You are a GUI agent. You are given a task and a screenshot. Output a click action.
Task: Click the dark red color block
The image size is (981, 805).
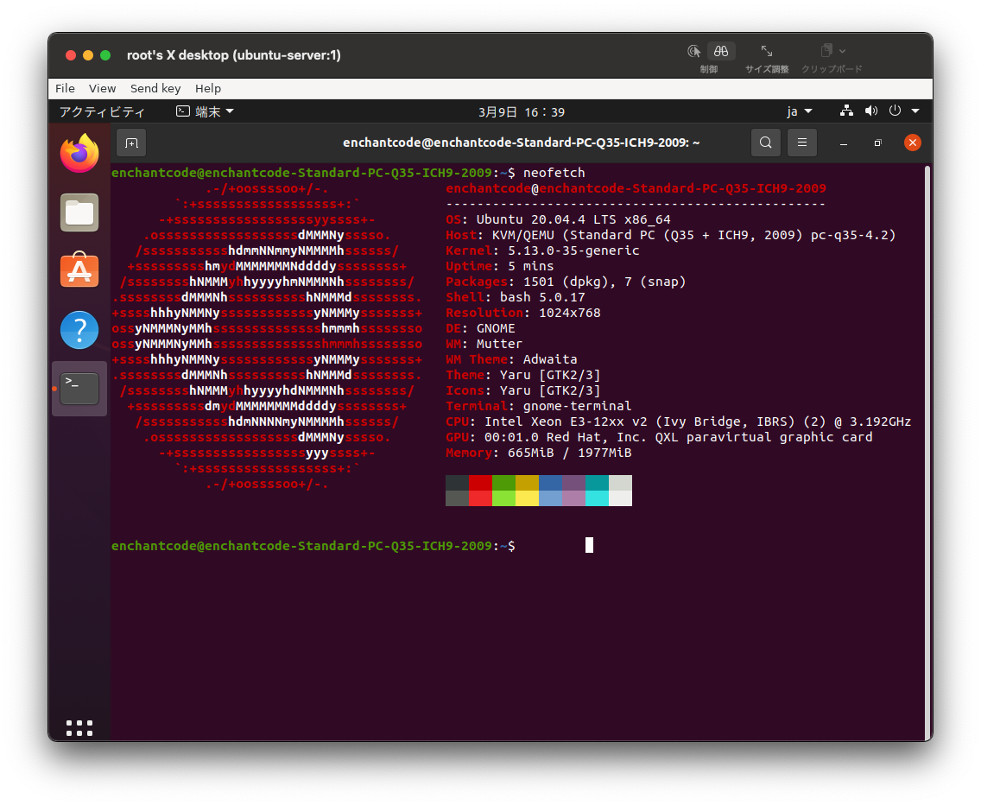pyautogui.click(x=480, y=483)
